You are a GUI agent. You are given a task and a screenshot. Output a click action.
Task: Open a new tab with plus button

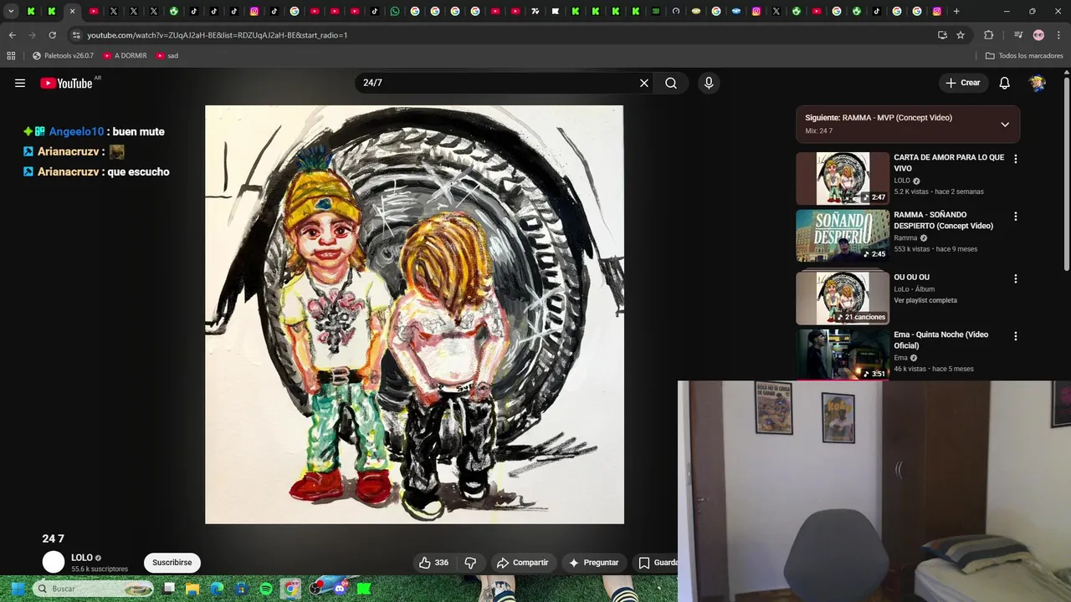(956, 11)
